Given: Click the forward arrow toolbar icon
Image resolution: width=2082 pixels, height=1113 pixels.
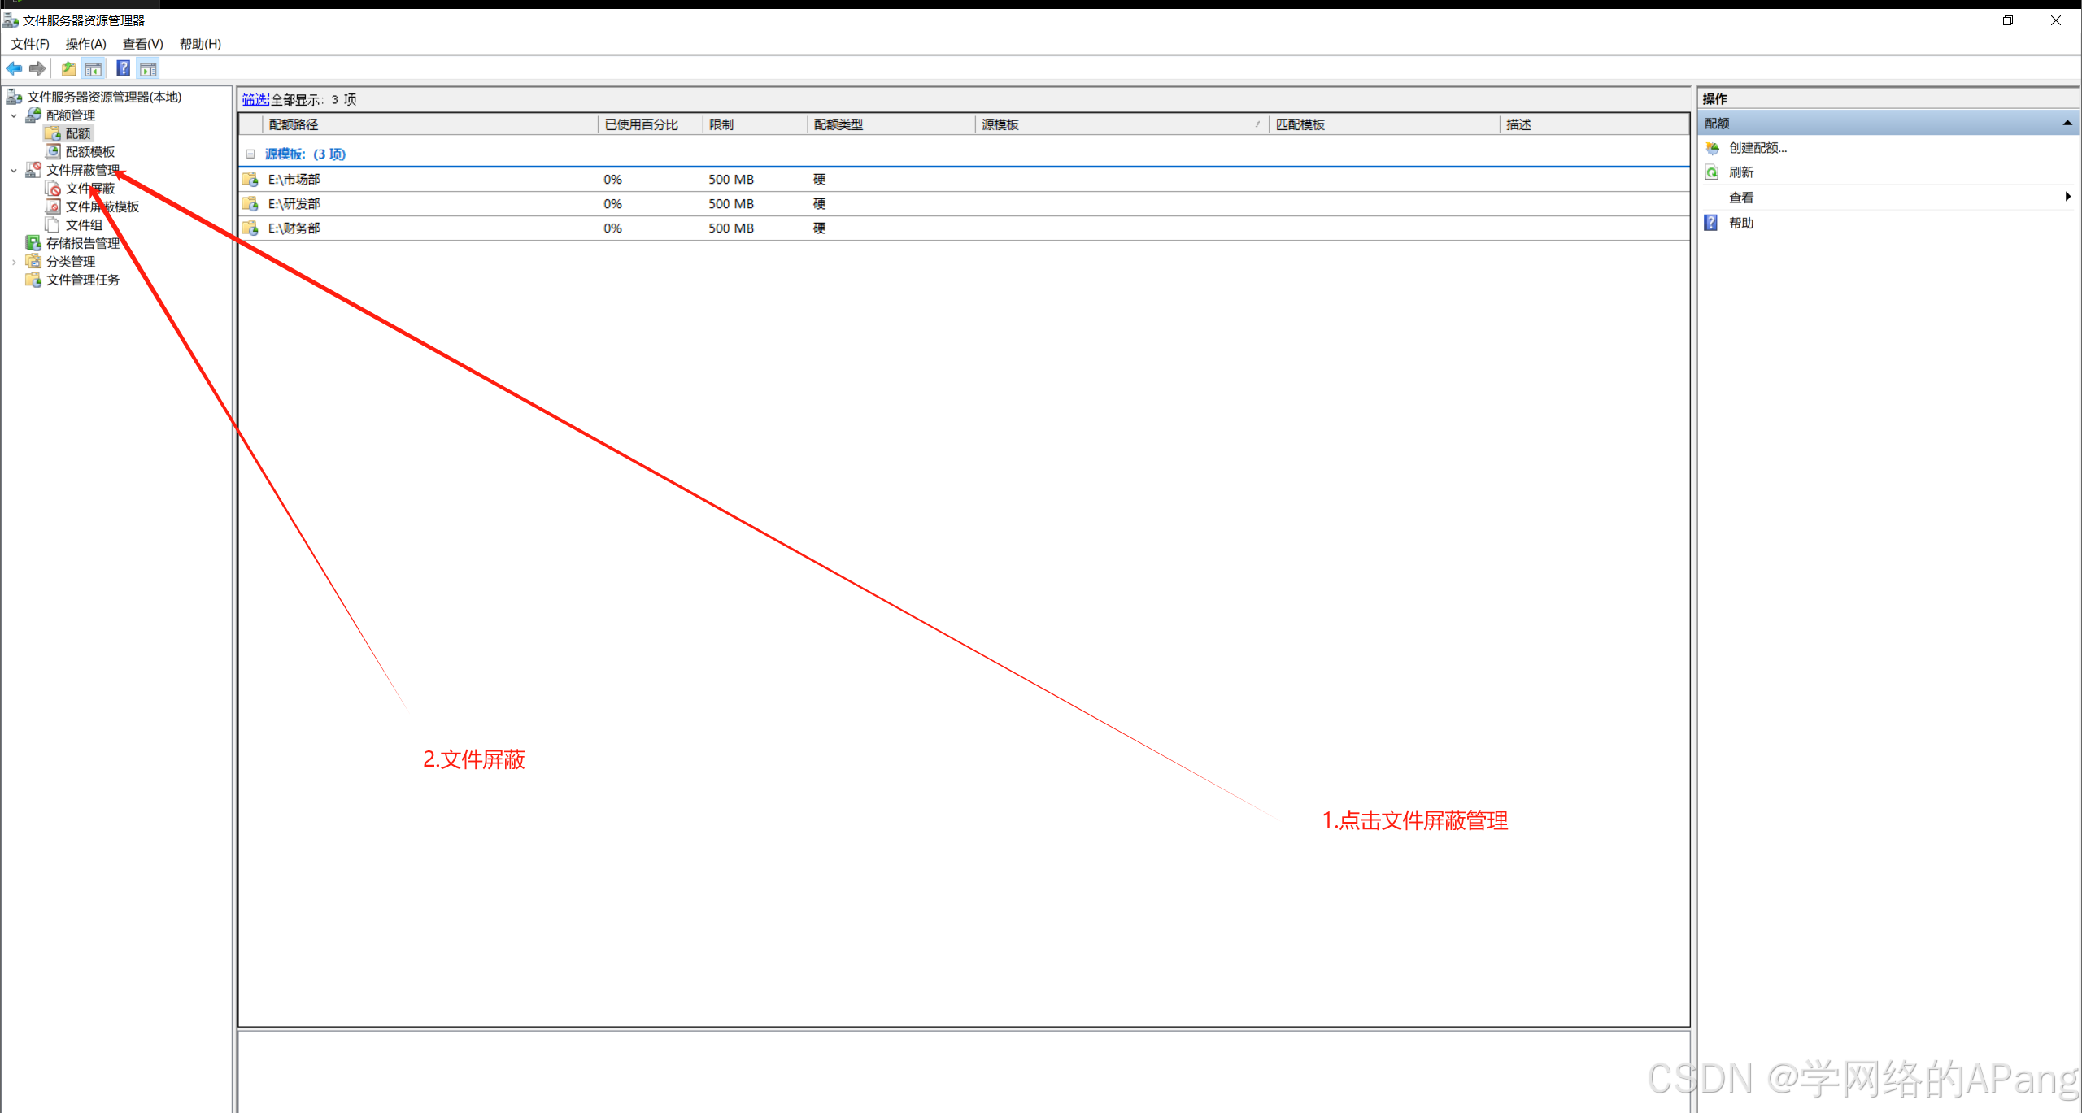Looking at the screenshot, I should coord(37,69).
